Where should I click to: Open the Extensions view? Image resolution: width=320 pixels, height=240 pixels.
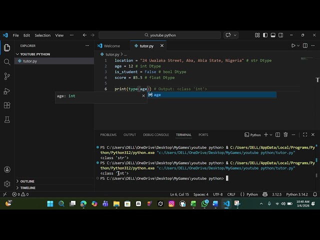click(7, 105)
